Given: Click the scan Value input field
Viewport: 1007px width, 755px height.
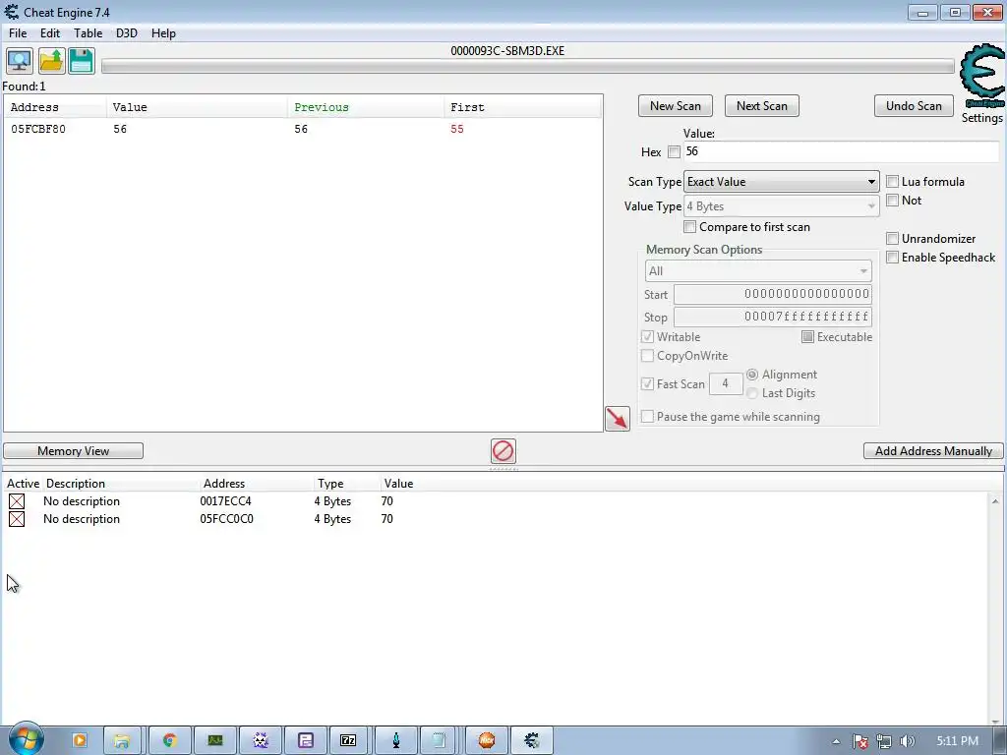Looking at the screenshot, I should (842, 151).
